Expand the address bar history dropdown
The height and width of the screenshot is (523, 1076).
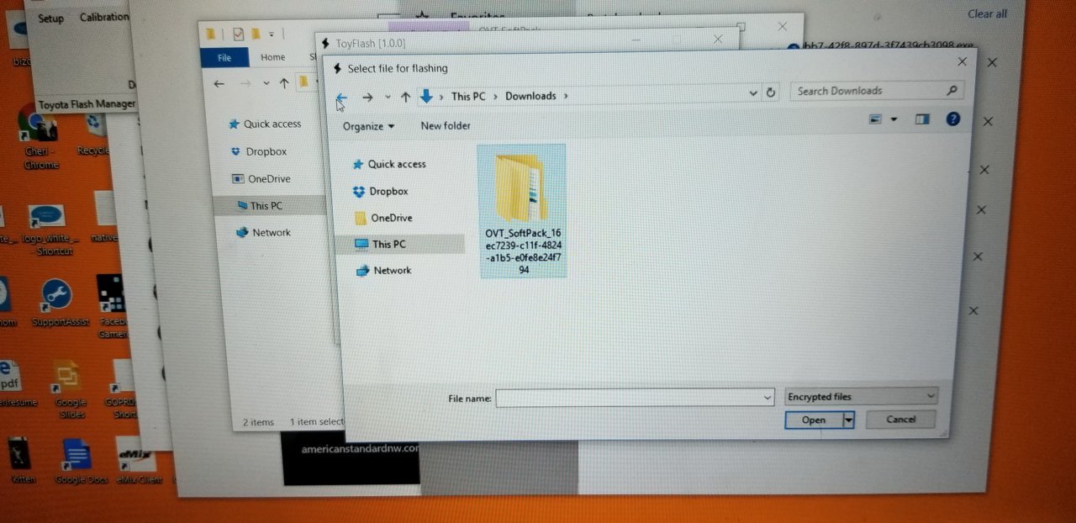click(752, 93)
